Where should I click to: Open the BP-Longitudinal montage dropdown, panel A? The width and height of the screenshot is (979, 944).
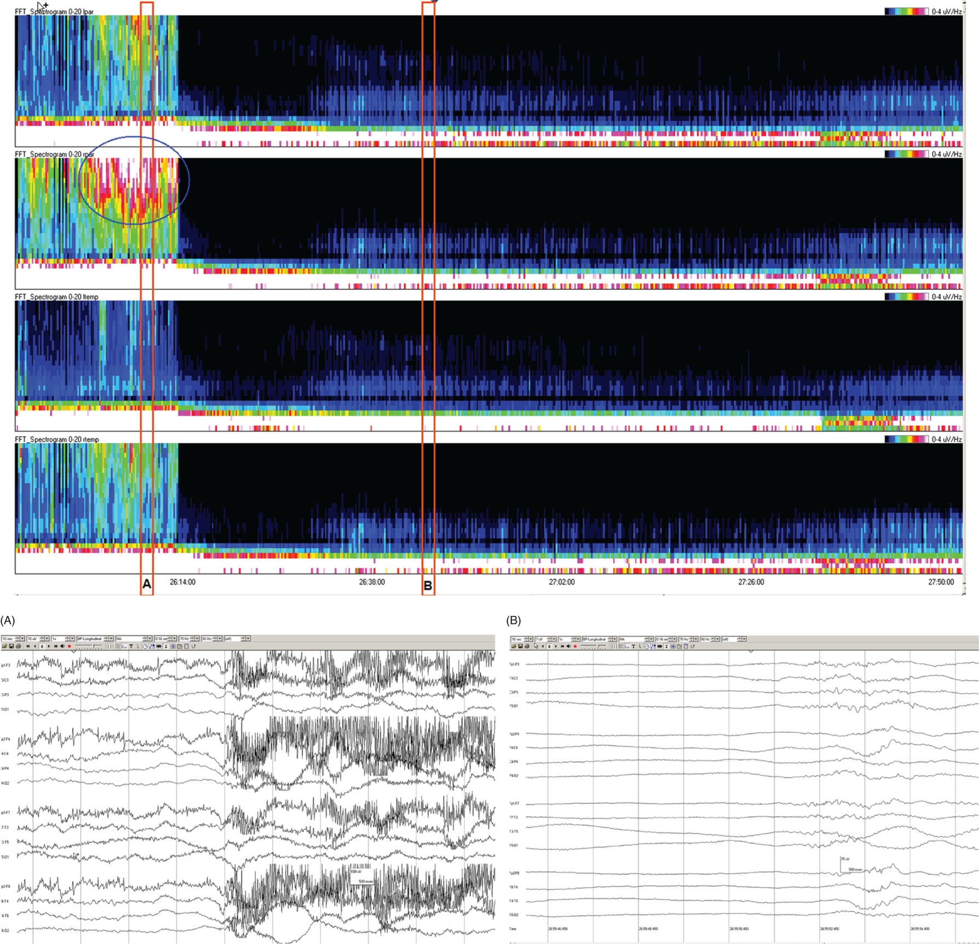[111, 639]
